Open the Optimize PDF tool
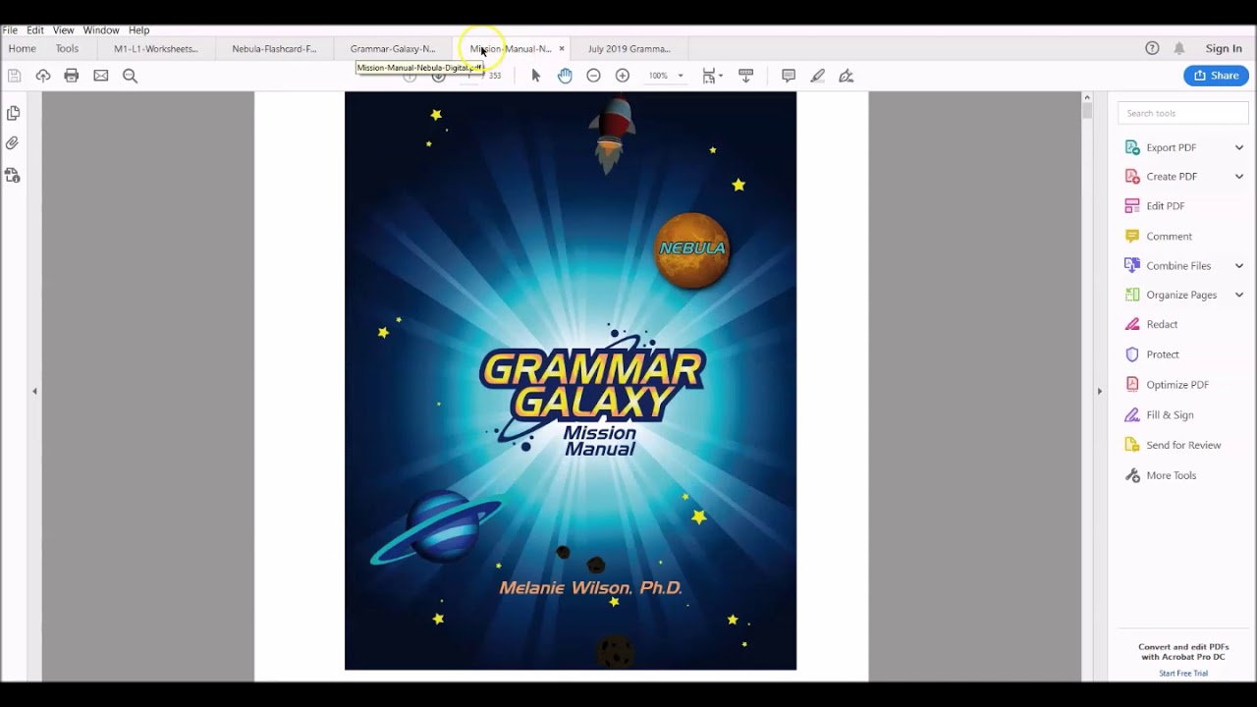 coord(1177,385)
